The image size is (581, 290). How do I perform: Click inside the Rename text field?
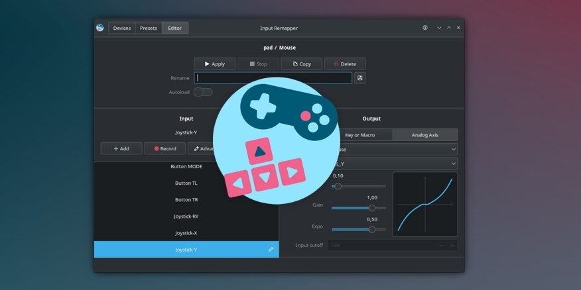point(273,78)
